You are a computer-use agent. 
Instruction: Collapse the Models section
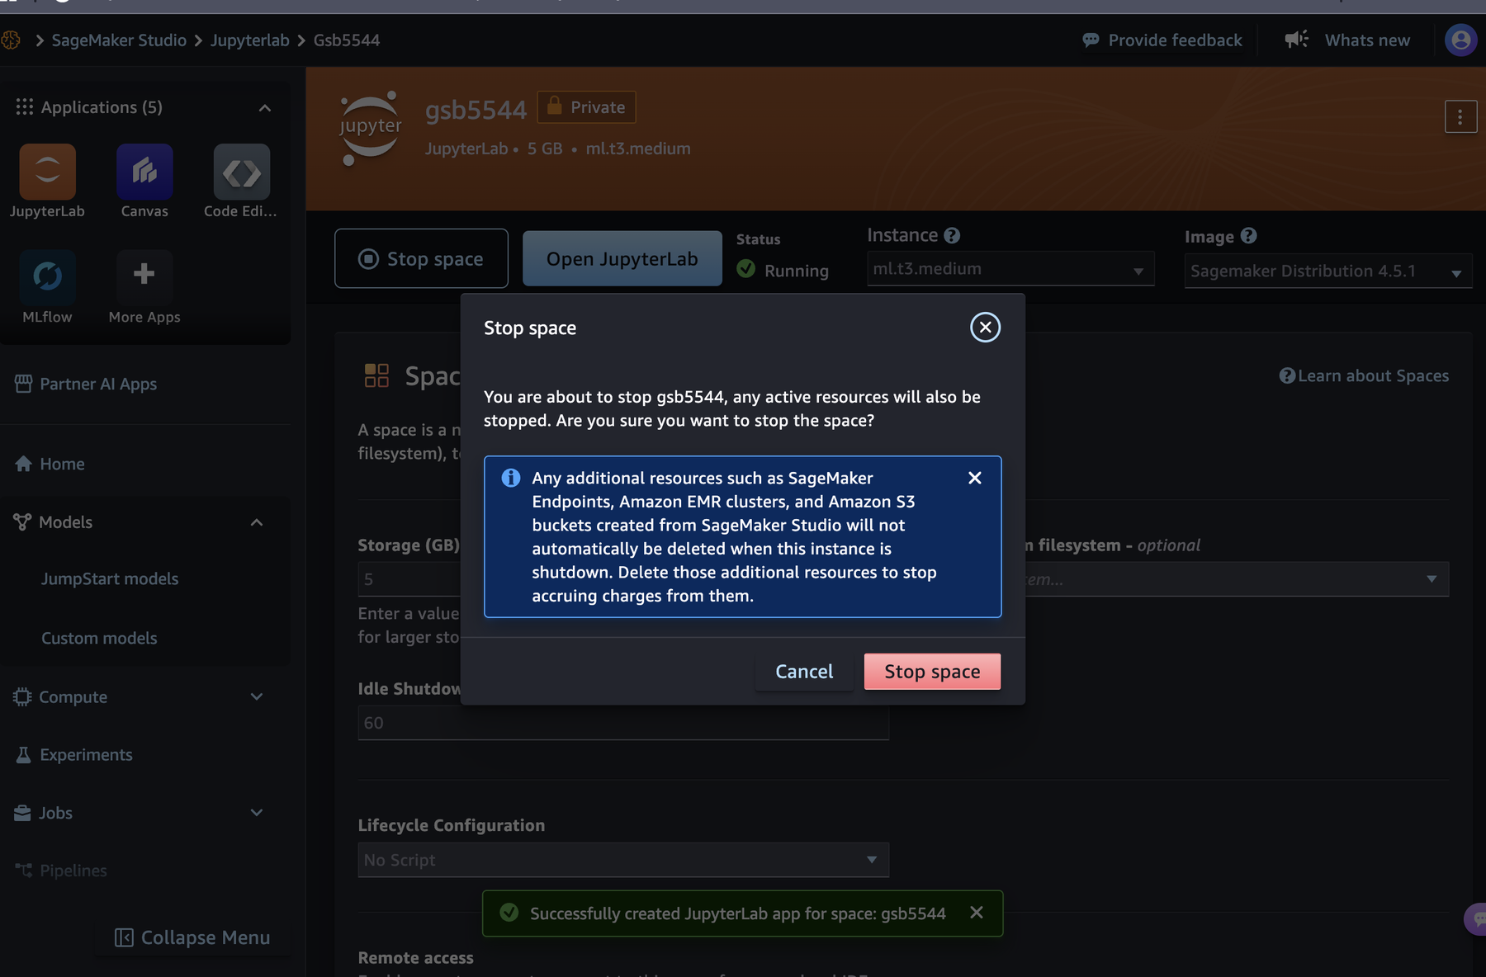pyautogui.click(x=257, y=522)
